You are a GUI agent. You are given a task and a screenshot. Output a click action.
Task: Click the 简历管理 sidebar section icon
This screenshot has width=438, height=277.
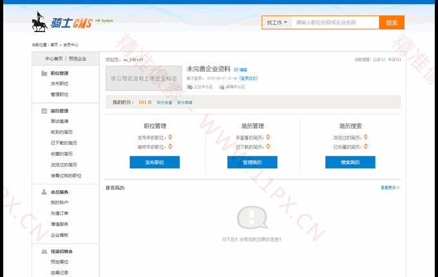(44, 111)
